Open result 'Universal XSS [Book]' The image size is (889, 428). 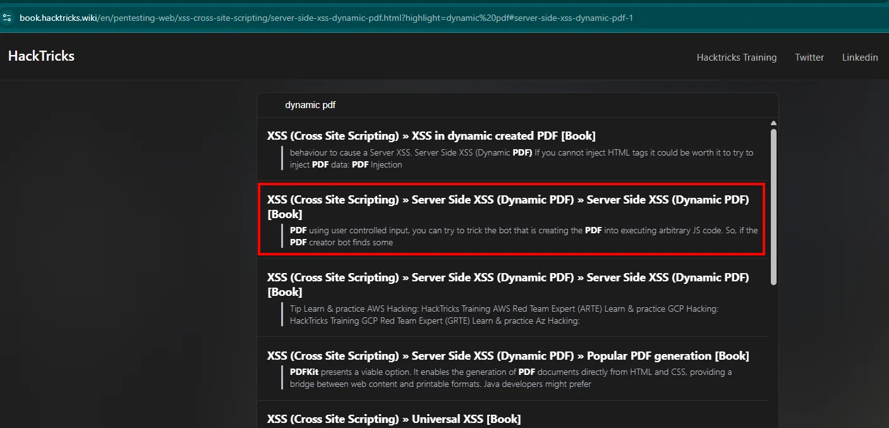[x=394, y=419]
